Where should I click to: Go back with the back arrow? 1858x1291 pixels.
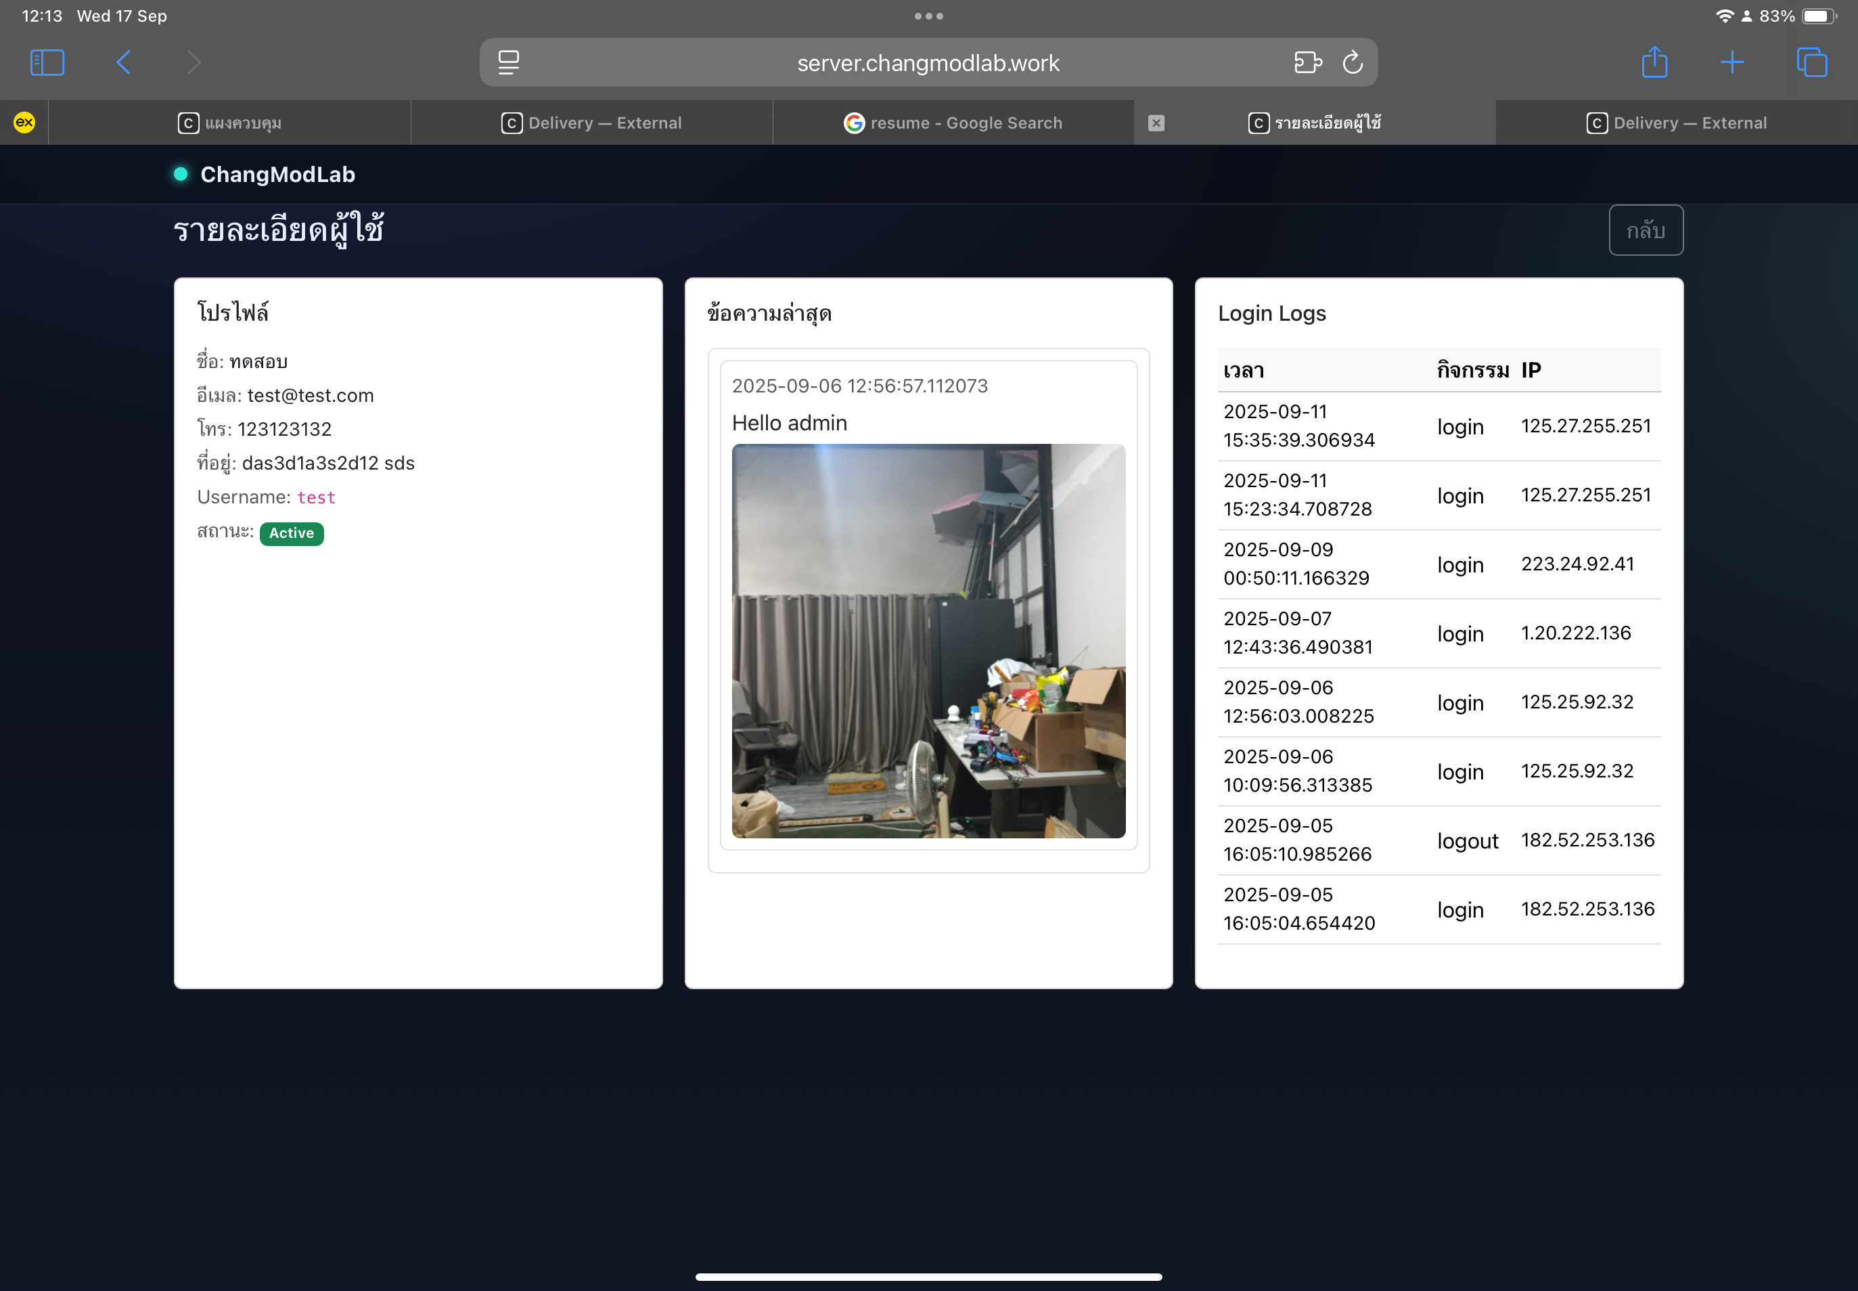(124, 62)
